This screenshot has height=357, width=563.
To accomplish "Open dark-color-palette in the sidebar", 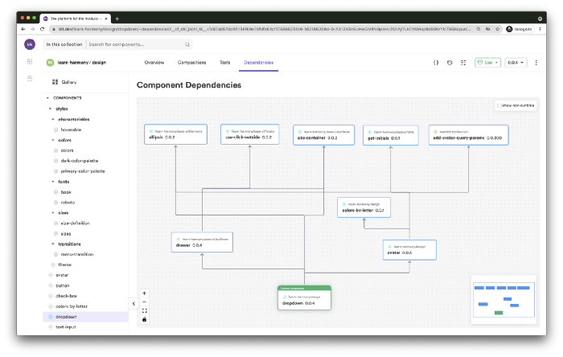I will (x=80, y=161).
